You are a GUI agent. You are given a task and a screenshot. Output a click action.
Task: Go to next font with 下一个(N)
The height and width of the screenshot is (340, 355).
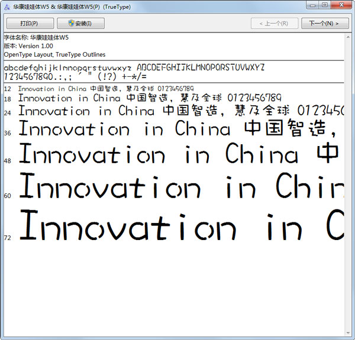point(325,23)
